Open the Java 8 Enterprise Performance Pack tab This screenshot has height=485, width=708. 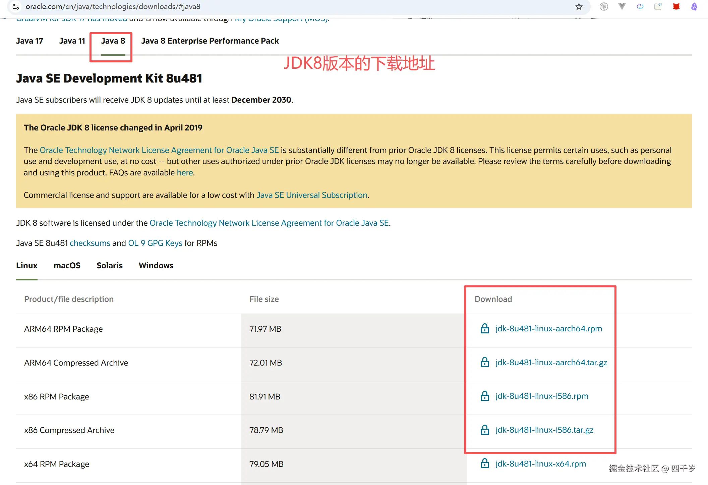[210, 41]
